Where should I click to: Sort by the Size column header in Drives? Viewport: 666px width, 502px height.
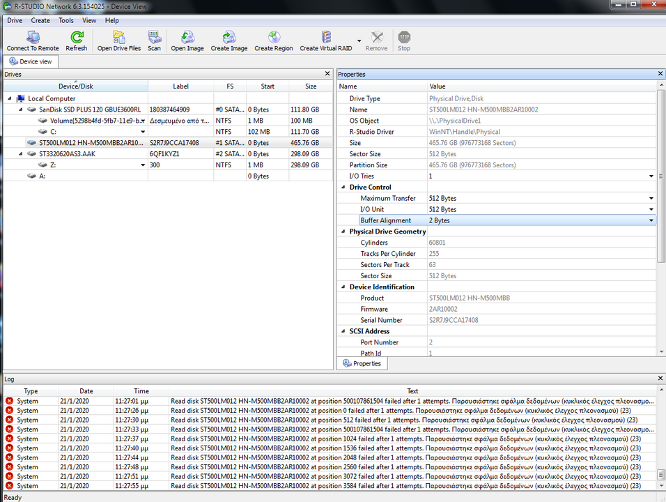tap(311, 86)
